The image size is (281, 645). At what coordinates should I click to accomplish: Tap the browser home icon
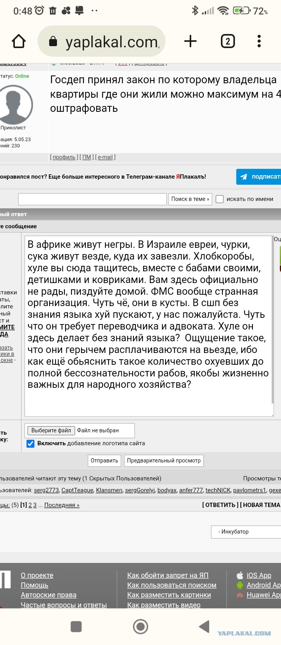(19, 41)
